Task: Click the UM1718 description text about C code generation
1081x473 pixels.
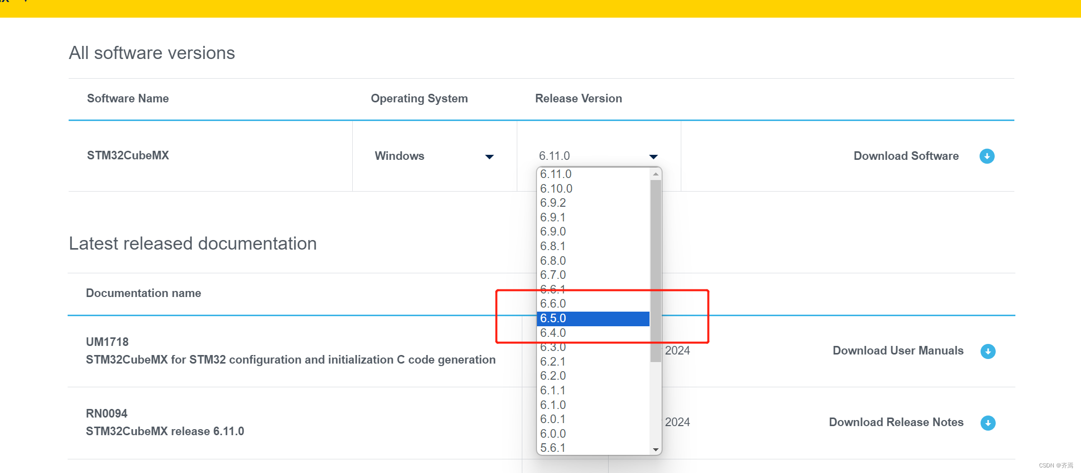Action: (291, 360)
